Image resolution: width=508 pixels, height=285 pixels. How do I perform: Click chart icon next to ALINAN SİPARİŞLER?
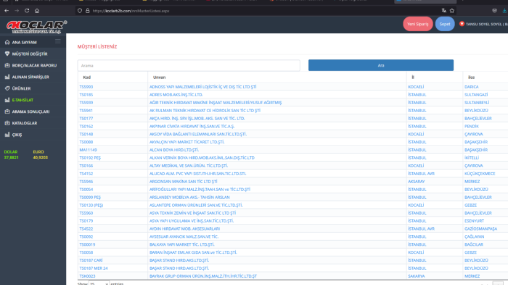pos(7,77)
